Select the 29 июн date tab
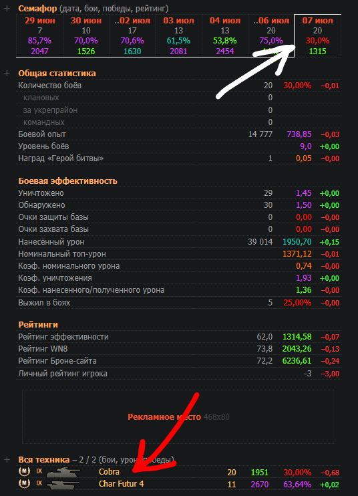The width and height of the screenshot is (358, 496). coord(40,35)
